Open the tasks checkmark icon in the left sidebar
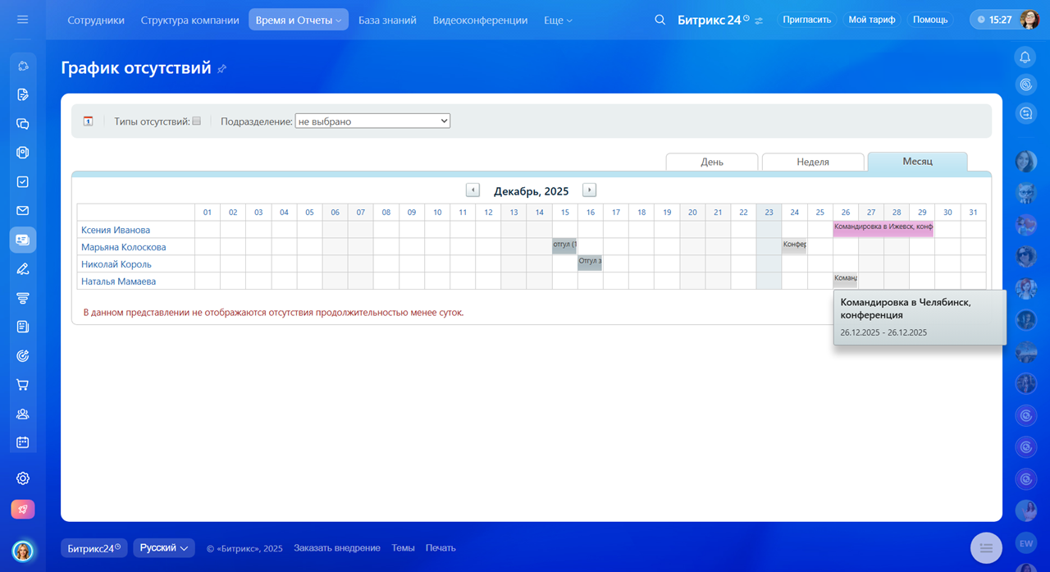Viewport: 1050px width, 572px height. point(23,182)
